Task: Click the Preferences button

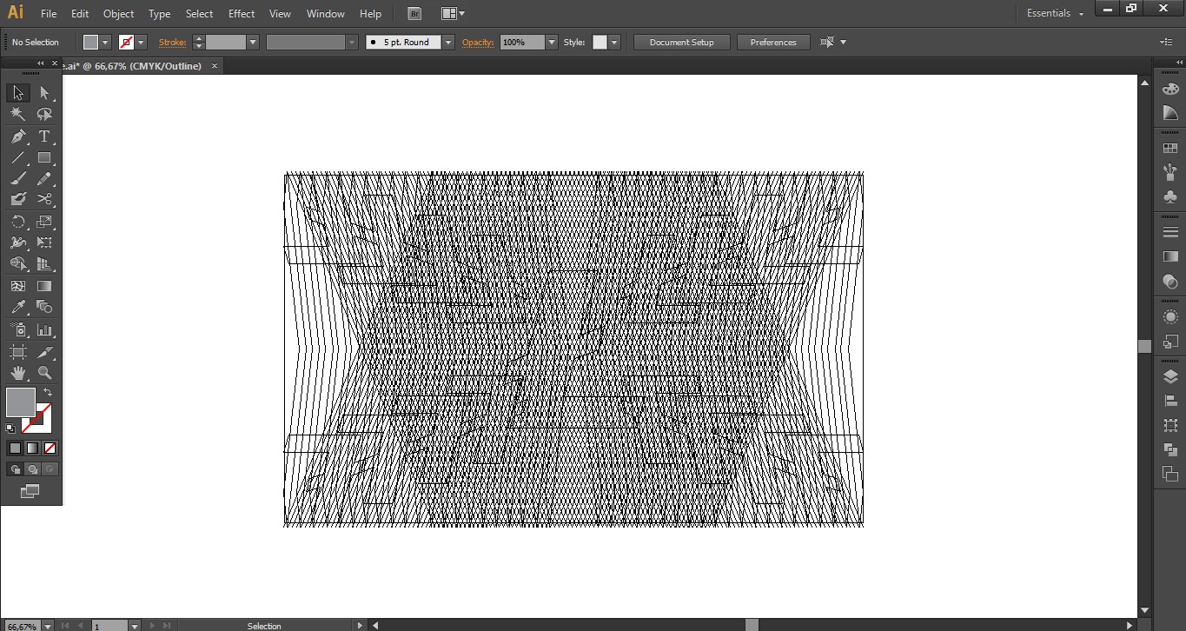Action: pyautogui.click(x=773, y=43)
